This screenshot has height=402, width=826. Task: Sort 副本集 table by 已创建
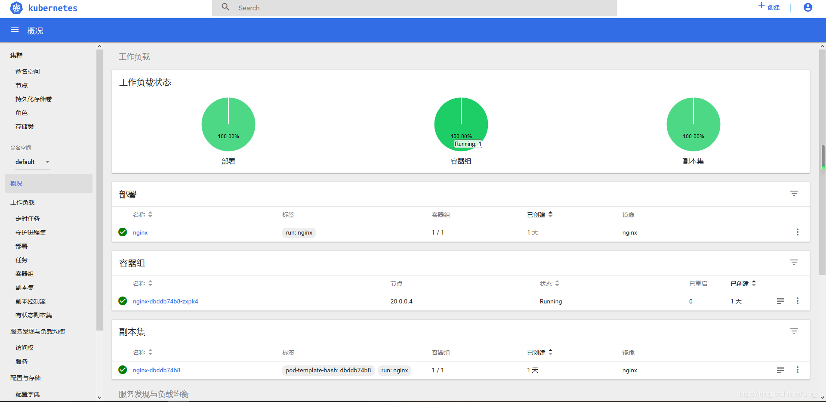[539, 353]
